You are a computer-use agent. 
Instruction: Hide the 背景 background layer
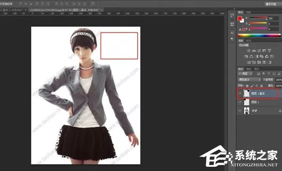point(240,111)
